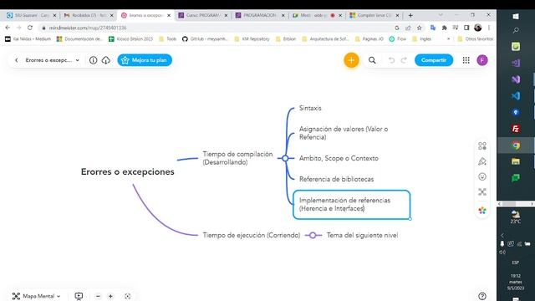Go back using the map title arrow
The image size is (535, 301).
pos(17,60)
